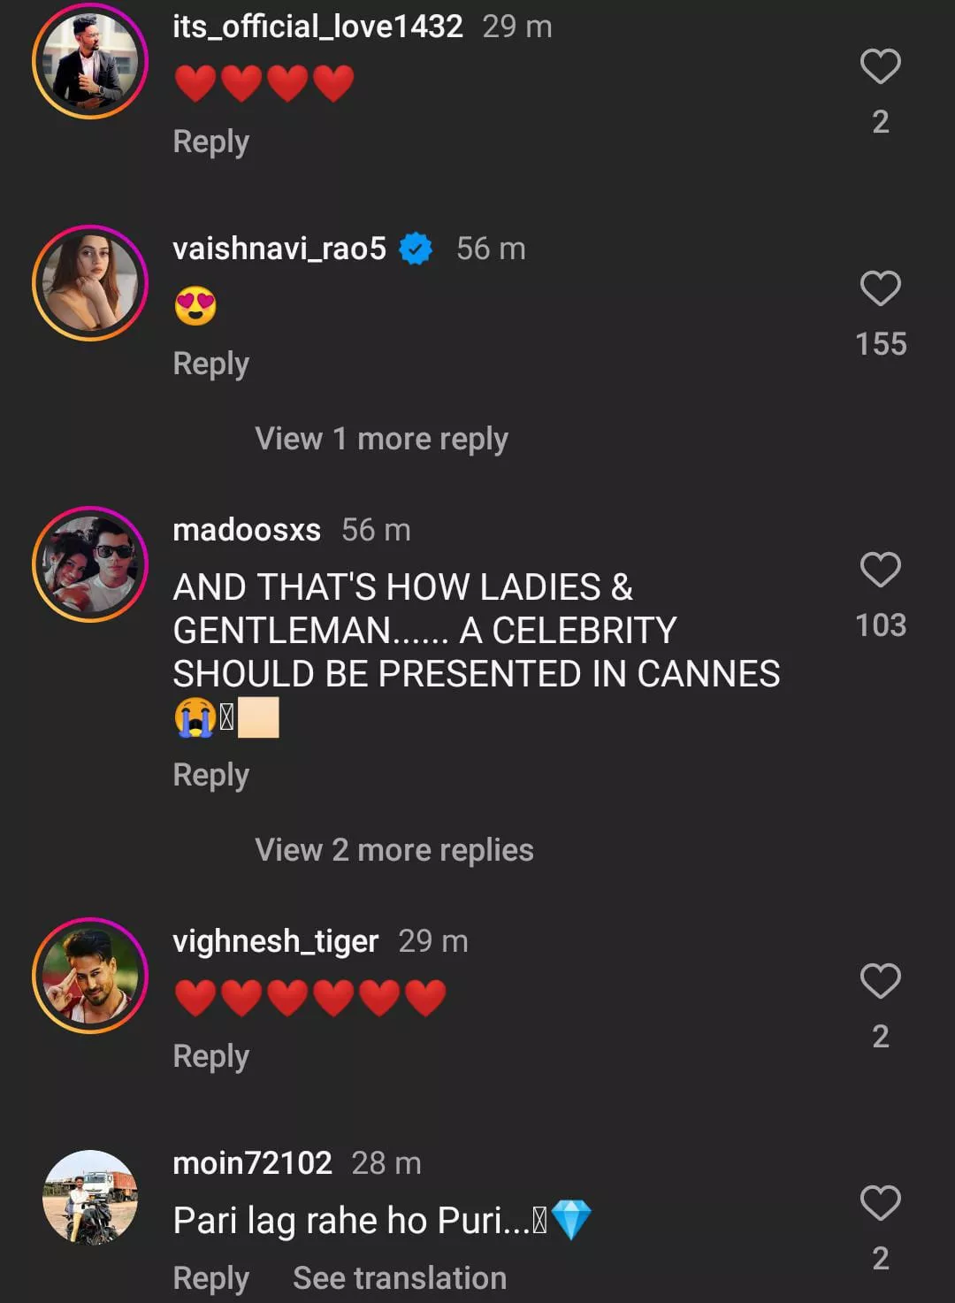
Task: Open moin72102's profile picture
Action: pos(90,1197)
